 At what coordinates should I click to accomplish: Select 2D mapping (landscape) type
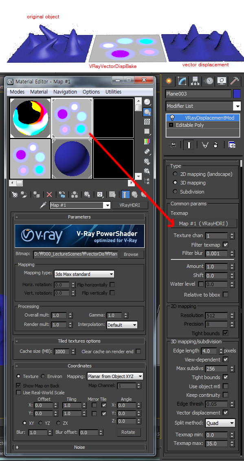(176, 174)
